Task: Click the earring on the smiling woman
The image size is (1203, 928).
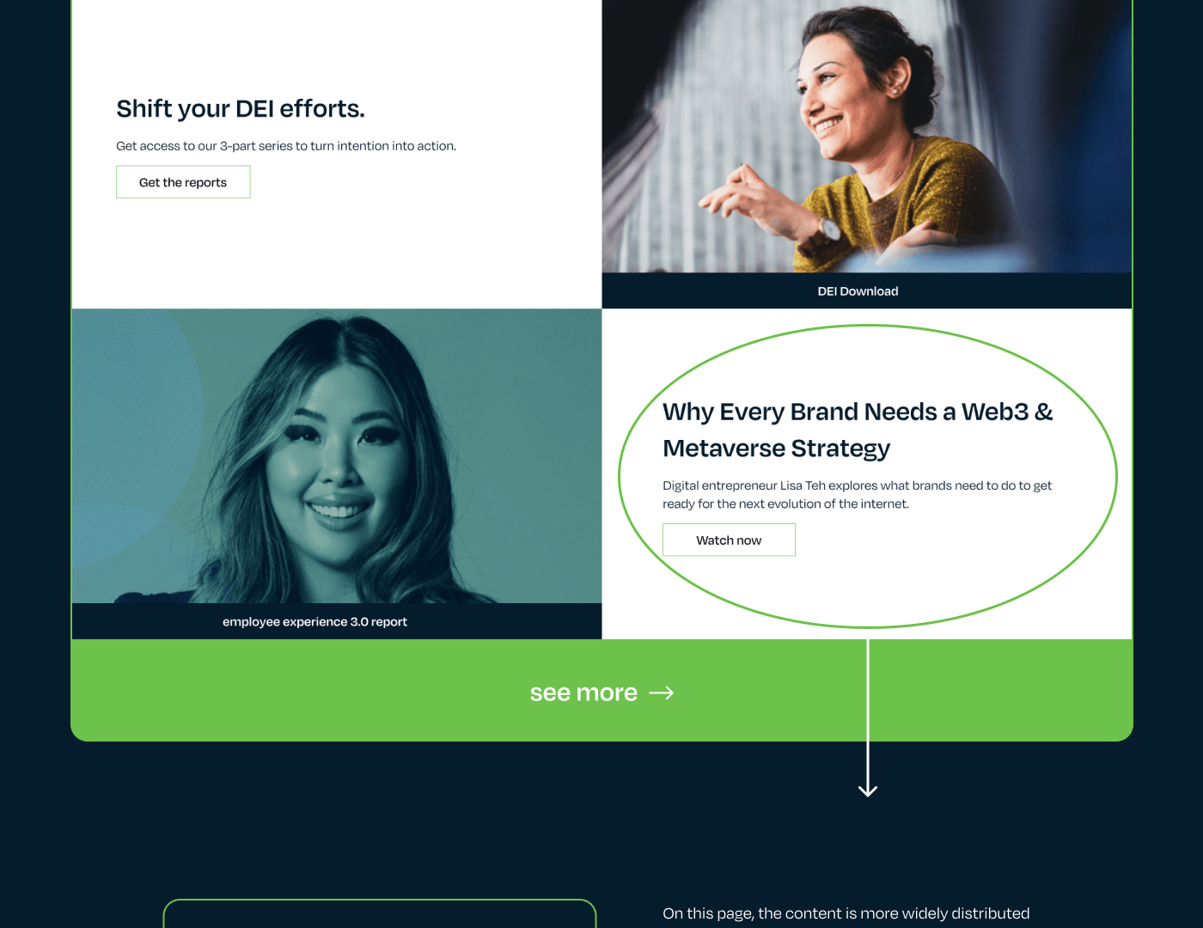Action: click(895, 89)
